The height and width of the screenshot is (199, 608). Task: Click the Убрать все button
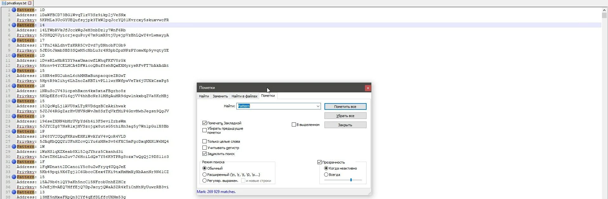tap(345, 116)
